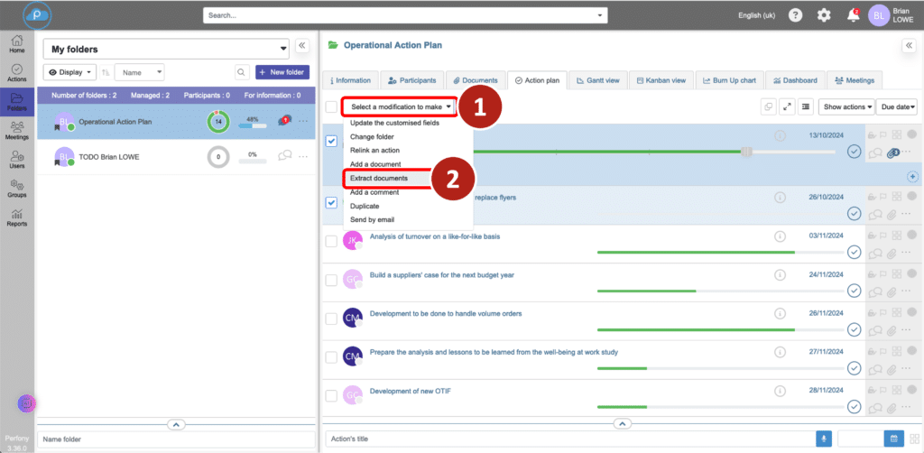Click the help question mark icon
The width and height of the screenshot is (924, 453).
coord(795,15)
